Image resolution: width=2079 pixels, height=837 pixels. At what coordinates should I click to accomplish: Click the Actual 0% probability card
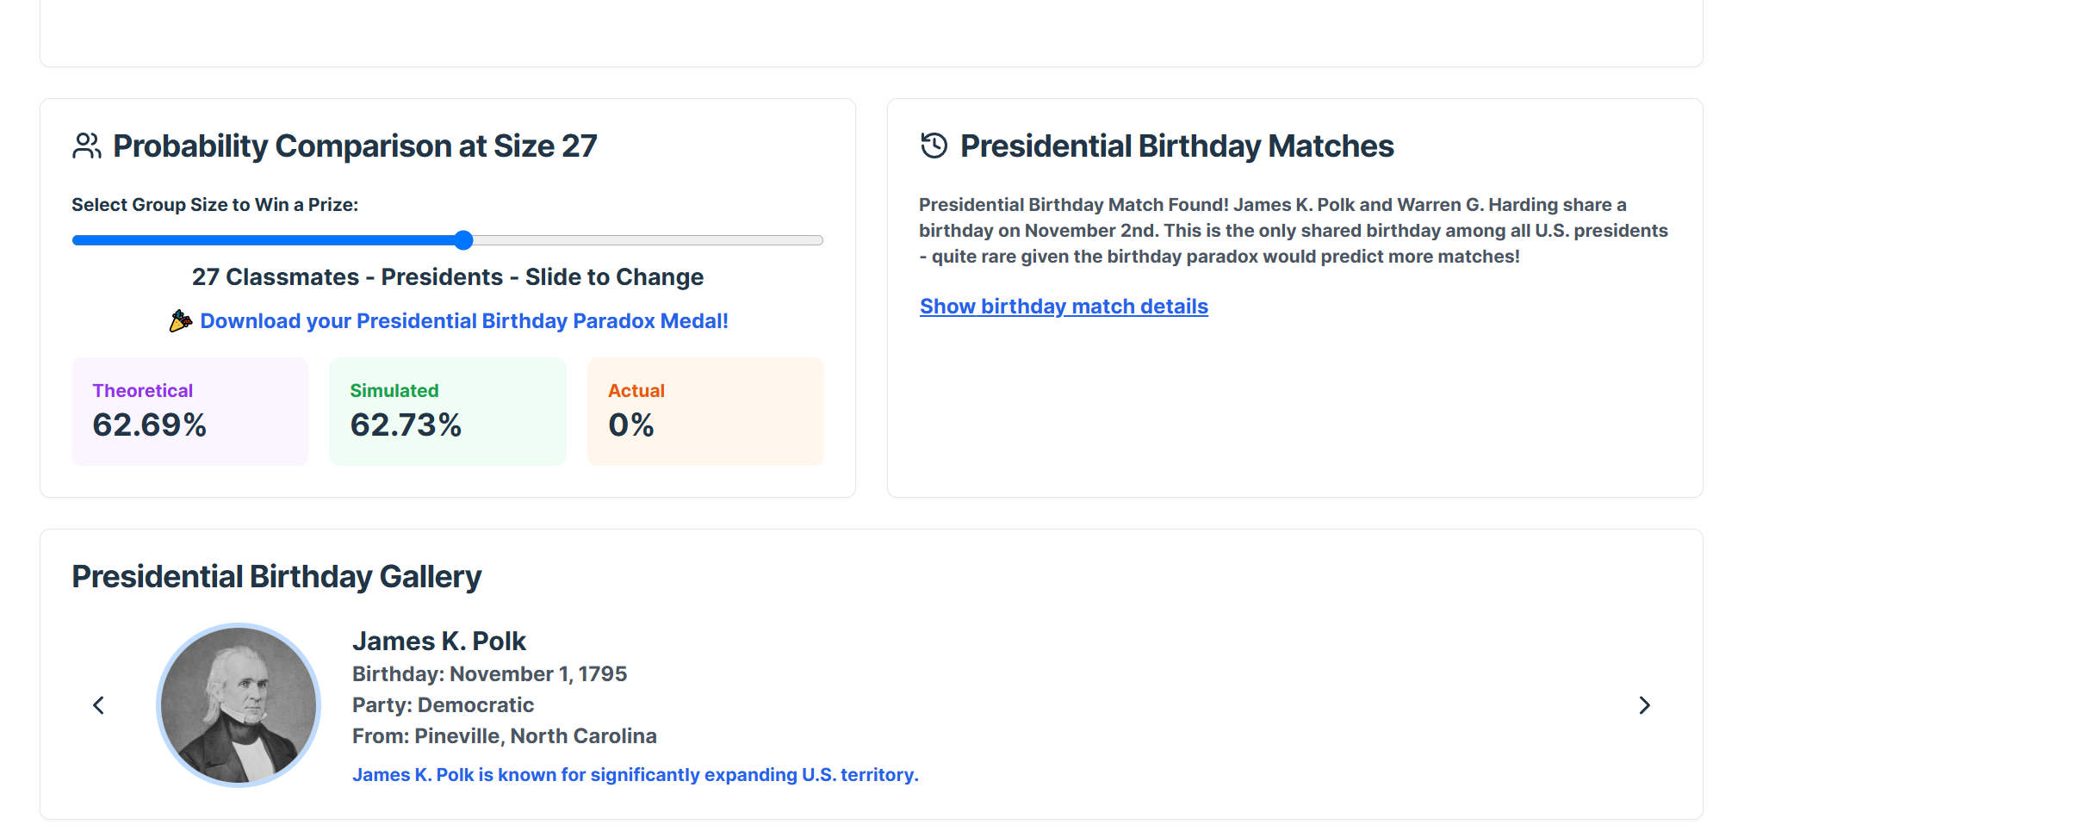(x=704, y=412)
